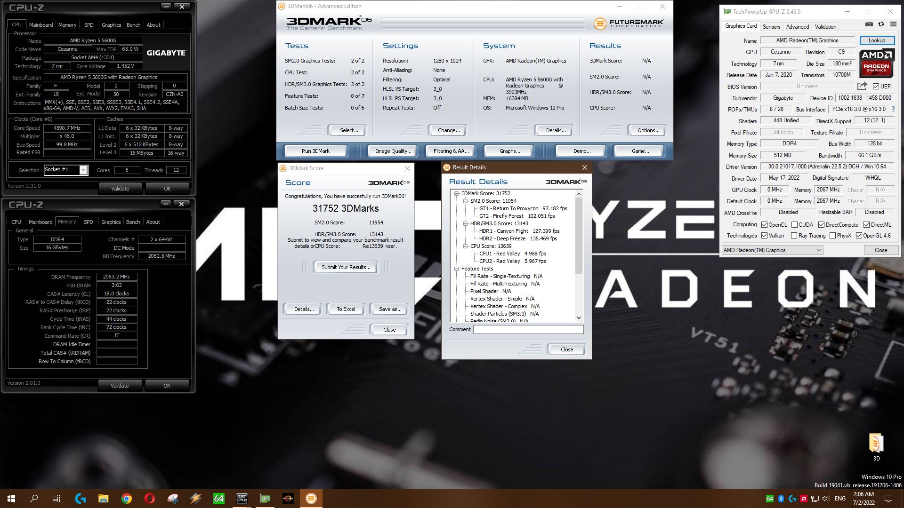Open Task View on the taskbar

[56, 499]
